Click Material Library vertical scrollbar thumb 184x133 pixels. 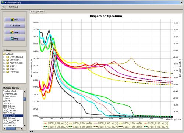pos(25,99)
